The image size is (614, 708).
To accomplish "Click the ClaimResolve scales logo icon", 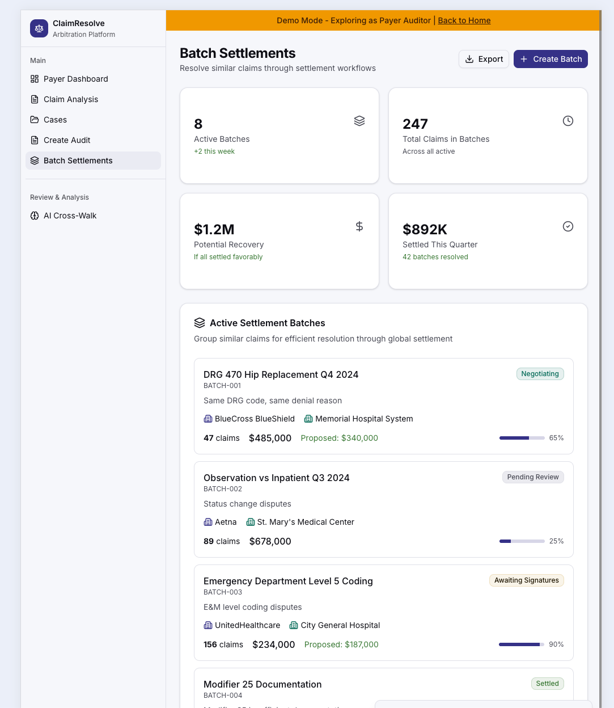I will (39, 28).
